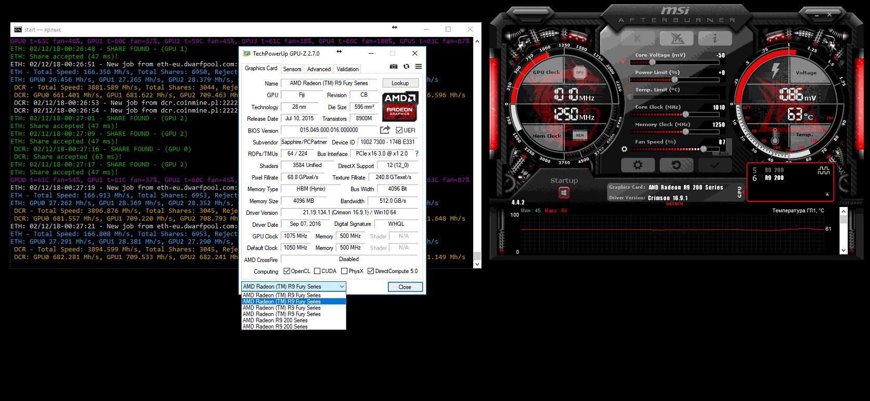Viewport: 870px width, 401px height.
Task: Click the thermometer icon on the Temp gauge
Action: [x=775, y=137]
